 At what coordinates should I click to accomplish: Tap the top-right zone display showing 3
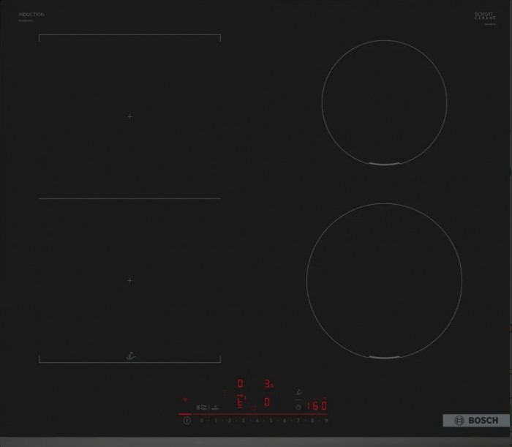click(x=268, y=383)
